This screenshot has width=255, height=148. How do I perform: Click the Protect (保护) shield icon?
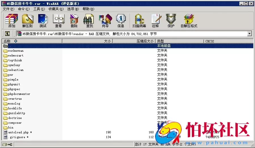(x=171, y=21)
